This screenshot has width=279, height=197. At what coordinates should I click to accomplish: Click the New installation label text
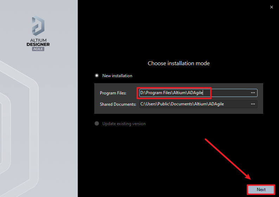click(x=117, y=75)
